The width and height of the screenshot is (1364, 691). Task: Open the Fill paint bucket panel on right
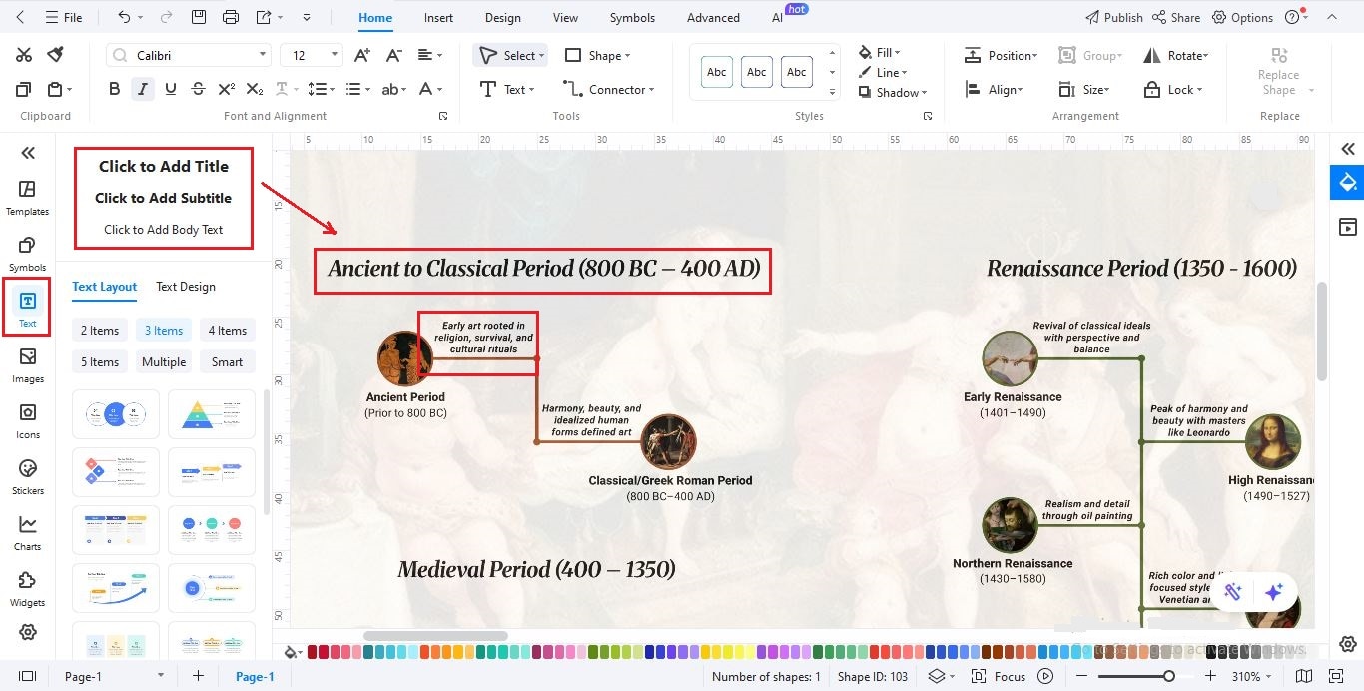pos(1348,183)
